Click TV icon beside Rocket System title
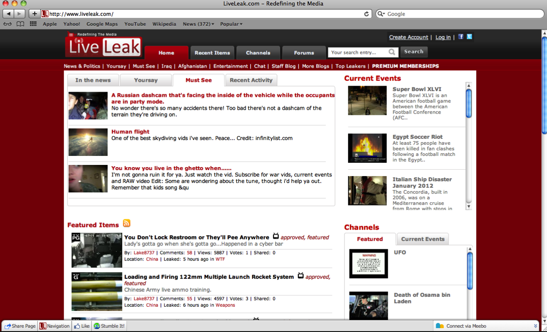The width and height of the screenshot is (547, 332). 300,275
